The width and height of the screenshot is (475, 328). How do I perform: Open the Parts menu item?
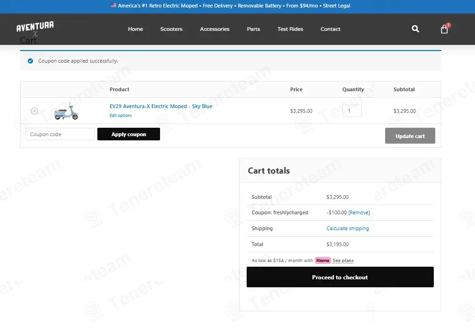[x=254, y=29]
